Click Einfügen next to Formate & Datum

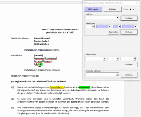[x=129, y=75]
